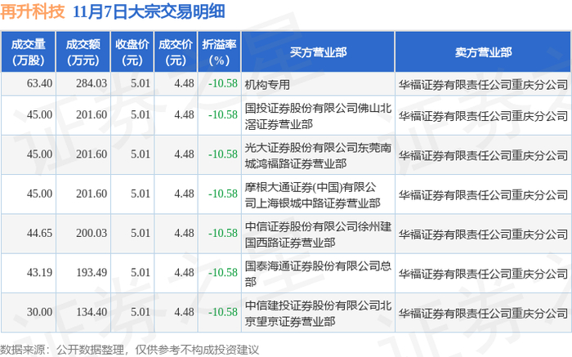Select the 买方营业部 column header
572x357 pixels.
coord(318,52)
